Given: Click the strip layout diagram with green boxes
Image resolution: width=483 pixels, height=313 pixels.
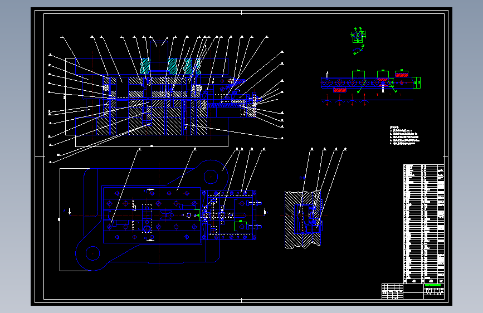Looking at the screenshot, I should coord(370,88).
